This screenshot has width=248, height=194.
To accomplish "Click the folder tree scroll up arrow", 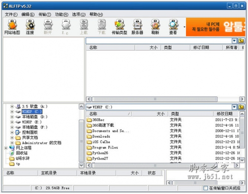I will pyautogui.click(x=81, y=107).
